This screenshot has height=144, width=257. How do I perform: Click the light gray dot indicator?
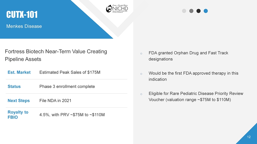pyautogui.click(x=184, y=11)
